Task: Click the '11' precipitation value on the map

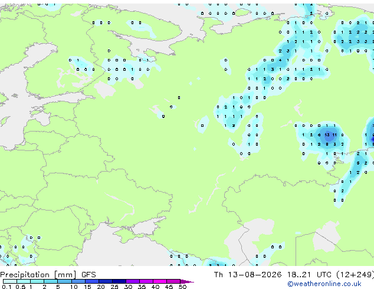Action: (x=334, y=135)
